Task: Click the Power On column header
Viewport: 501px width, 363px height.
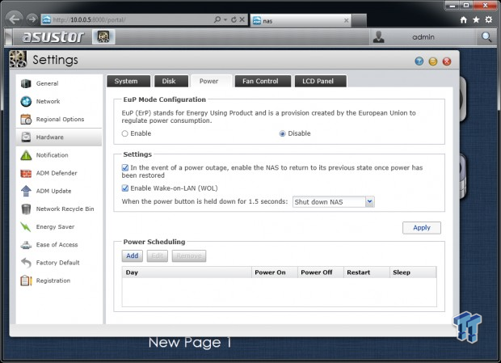Action: pos(275,272)
